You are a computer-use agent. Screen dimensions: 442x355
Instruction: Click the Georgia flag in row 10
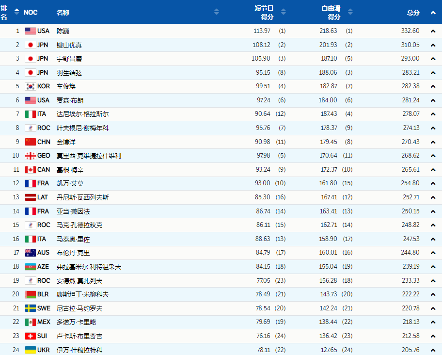tap(30, 156)
